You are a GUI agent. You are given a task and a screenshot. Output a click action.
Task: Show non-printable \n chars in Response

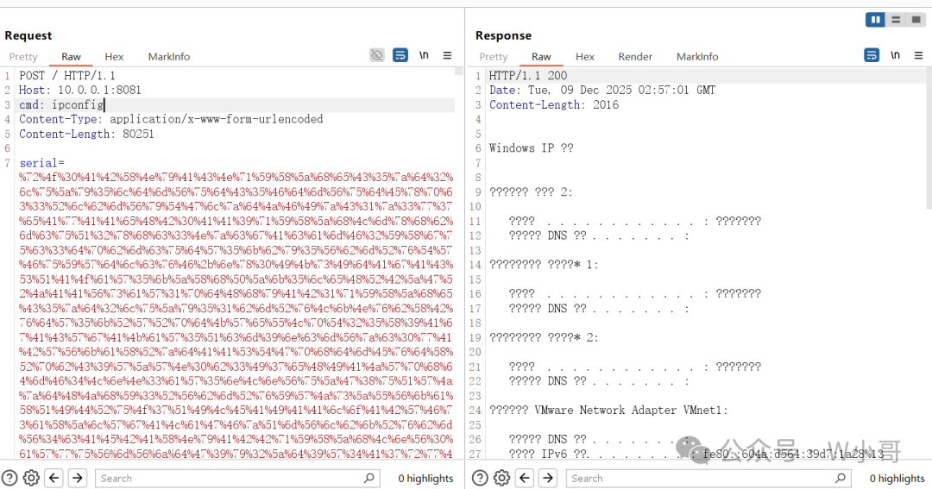[895, 55]
